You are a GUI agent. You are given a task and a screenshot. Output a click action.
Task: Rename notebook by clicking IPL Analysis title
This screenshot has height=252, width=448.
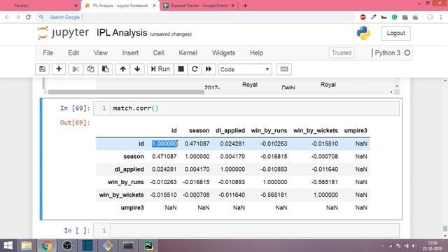(x=122, y=33)
